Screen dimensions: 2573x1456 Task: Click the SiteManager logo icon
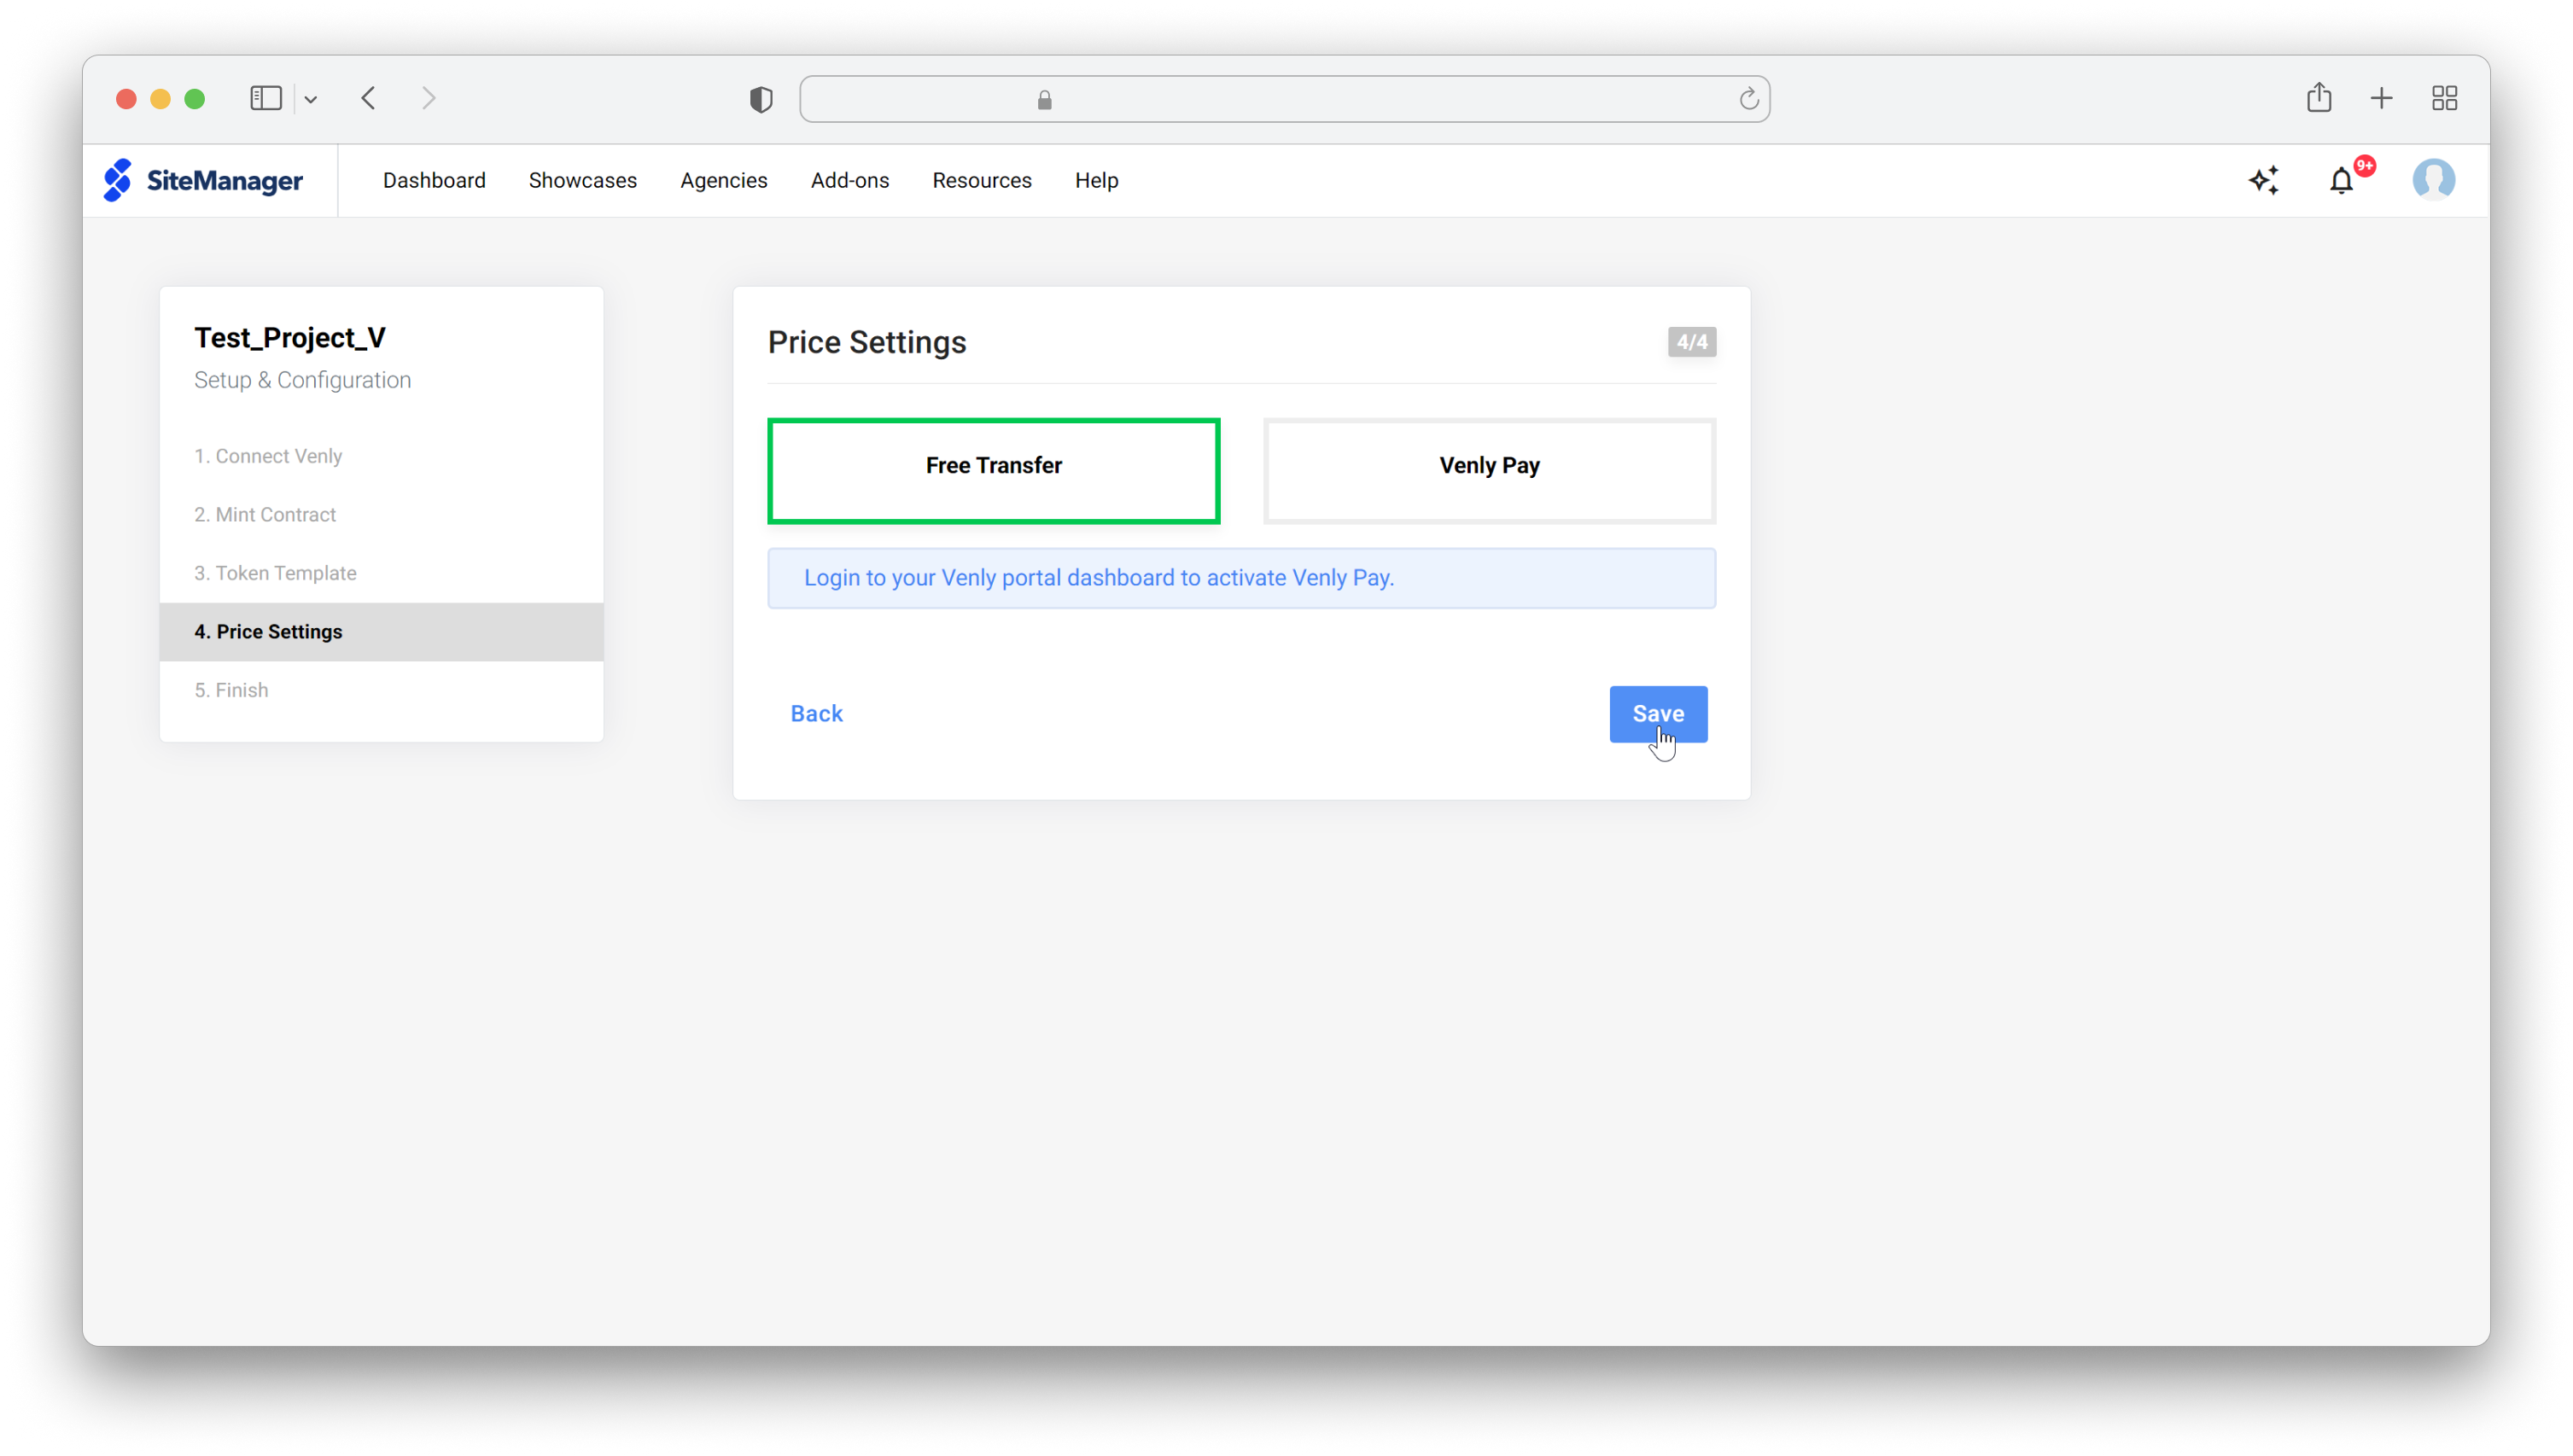tap(120, 178)
